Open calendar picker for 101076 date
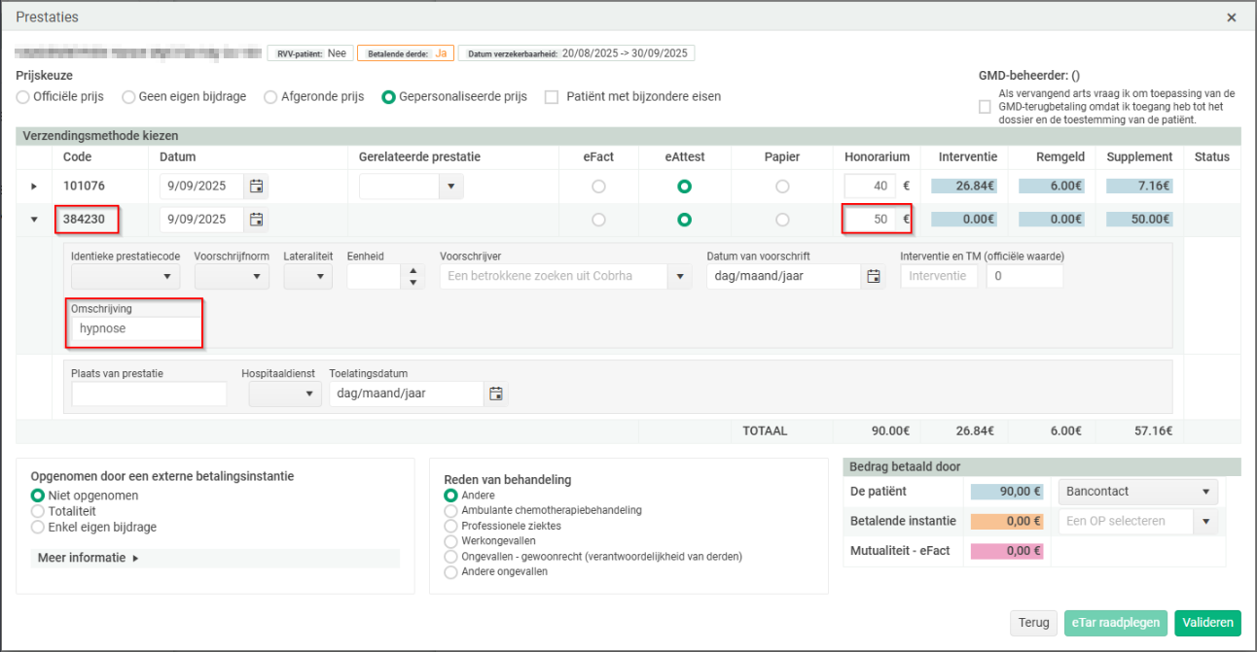The image size is (1257, 652). point(256,187)
